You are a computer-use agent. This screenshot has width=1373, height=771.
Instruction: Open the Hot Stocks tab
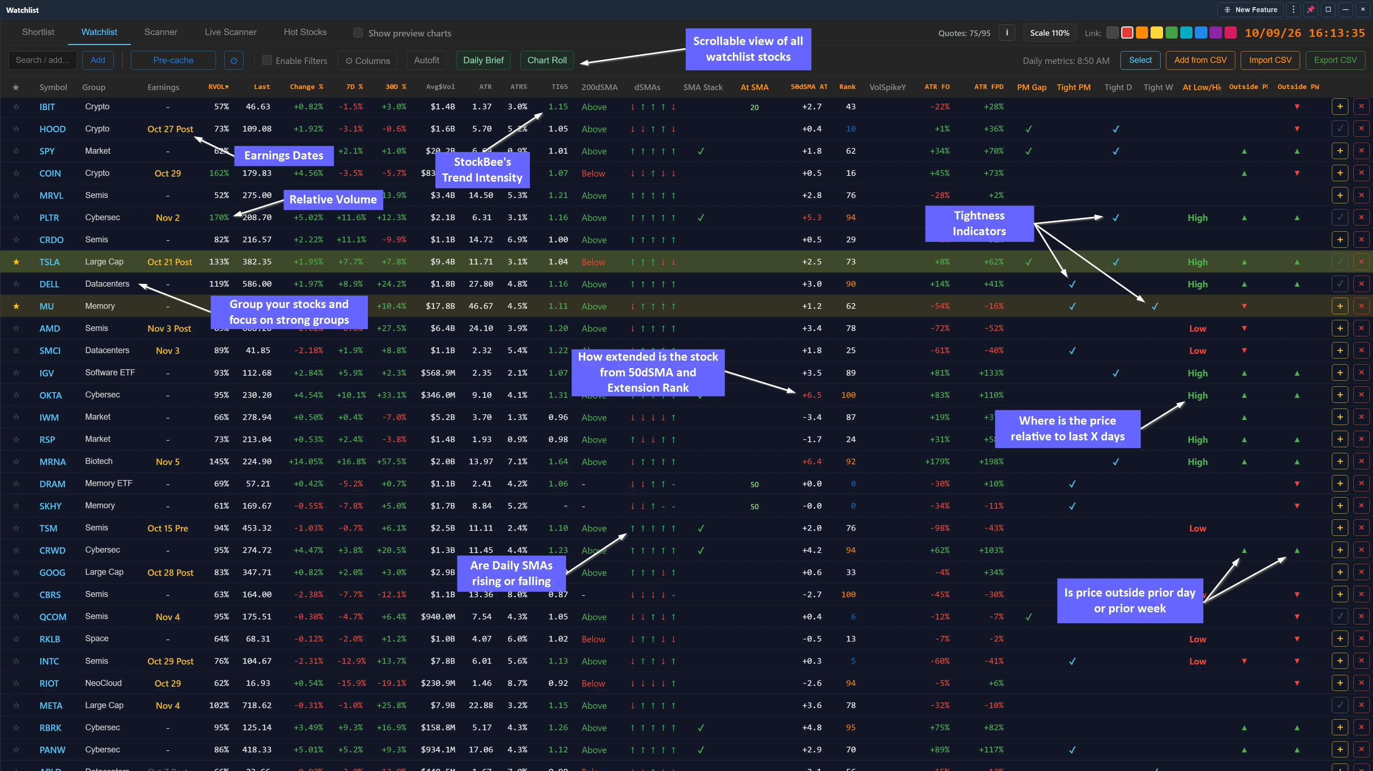pyautogui.click(x=305, y=32)
